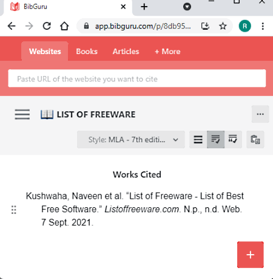Go back with browser back arrow
The height and width of the screenshot is (279, 273).
click(12, 26)
